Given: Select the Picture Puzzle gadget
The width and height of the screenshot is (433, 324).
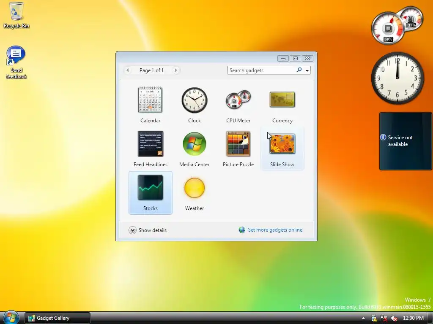Looking at the screenshot, I should click(238, 143).
